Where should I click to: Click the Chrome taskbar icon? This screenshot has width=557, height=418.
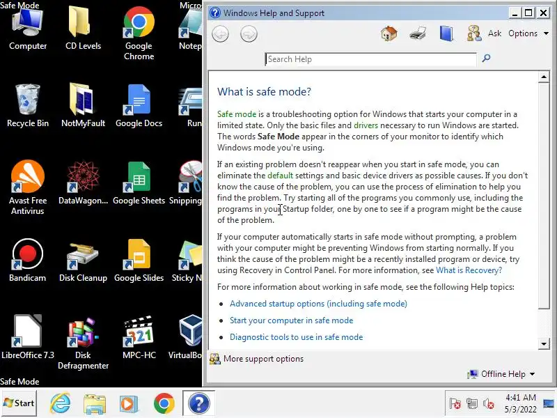[x=164, y=403]
